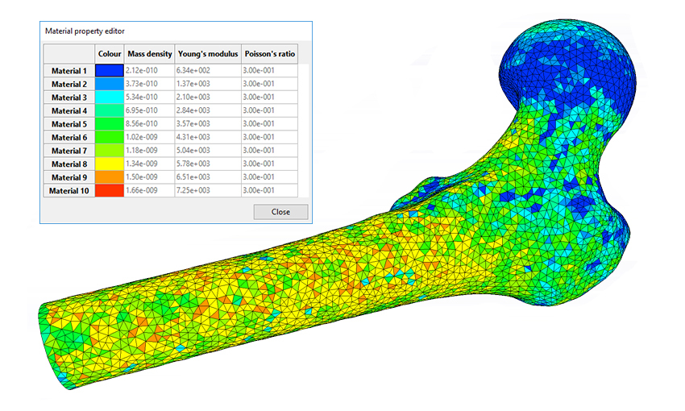This screenshot has width=685, height=411.
Task: Click the yellow Material 8 colour swatch
Action: coord(109,164)
